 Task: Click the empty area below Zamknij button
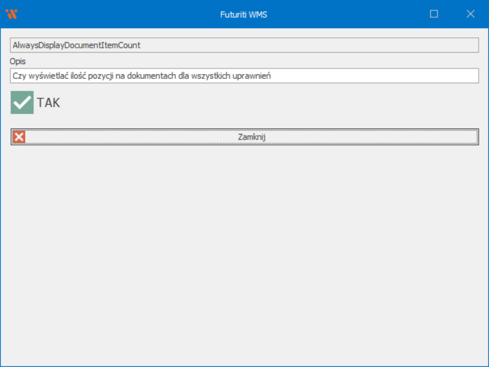pos(244,245)
